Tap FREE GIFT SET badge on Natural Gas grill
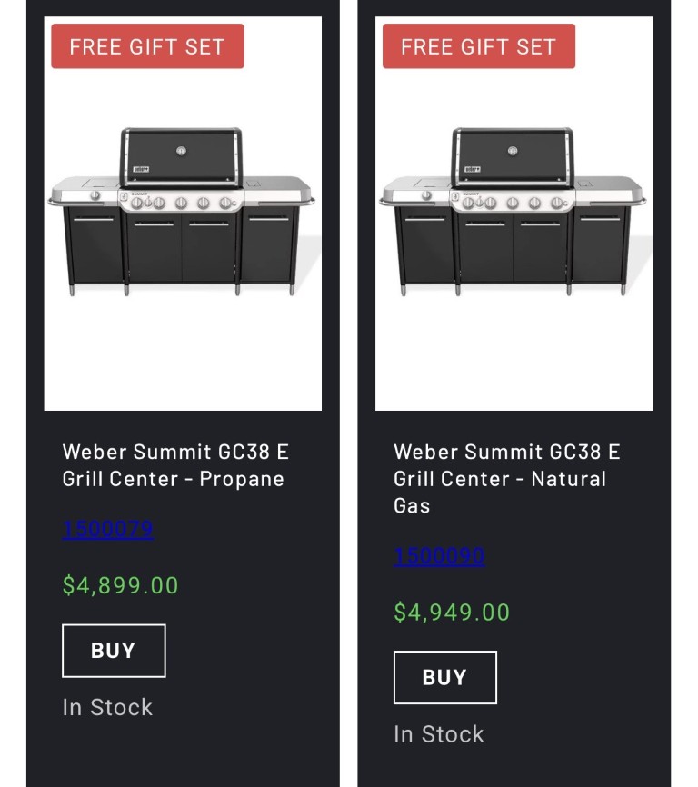 478,46
